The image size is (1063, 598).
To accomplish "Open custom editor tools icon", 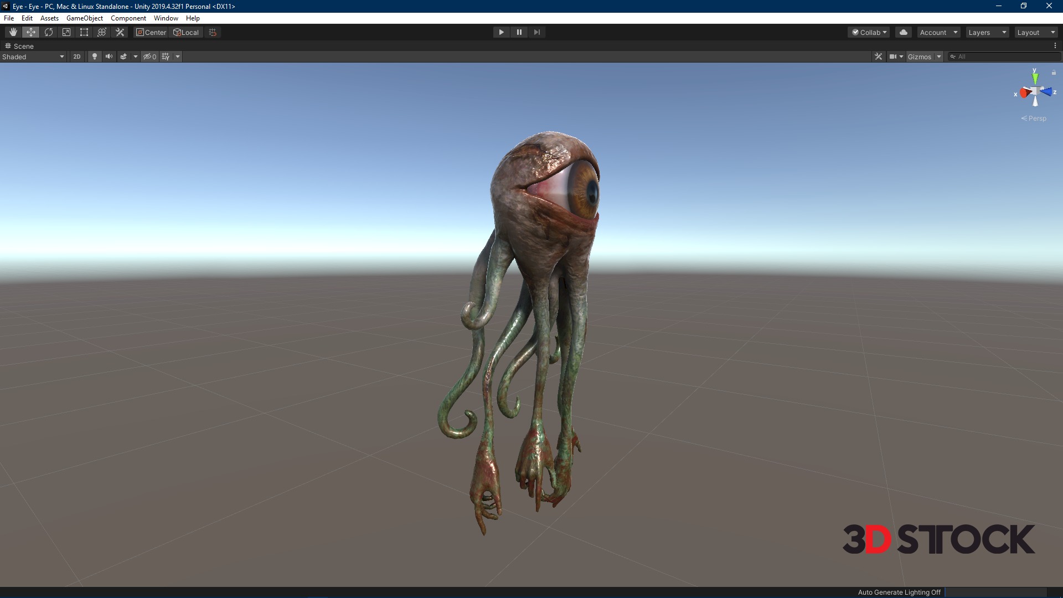I will point(120,32).
